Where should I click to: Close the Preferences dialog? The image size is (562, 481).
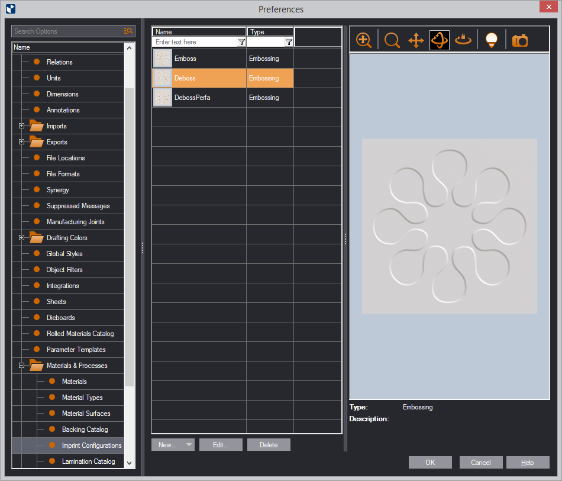point(548,7)
